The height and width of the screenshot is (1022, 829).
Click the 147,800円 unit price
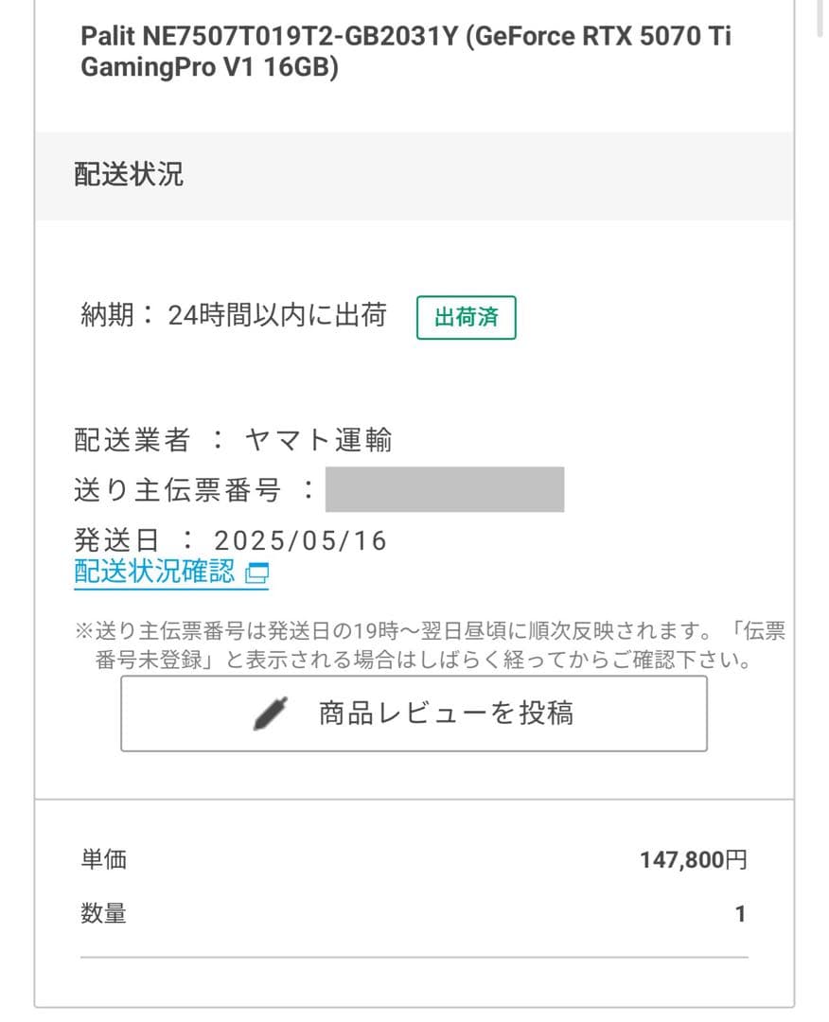click(x=694, y=860)
